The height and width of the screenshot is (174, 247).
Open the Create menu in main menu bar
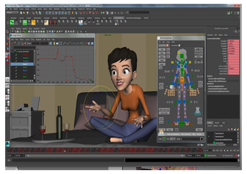point(21,9)
